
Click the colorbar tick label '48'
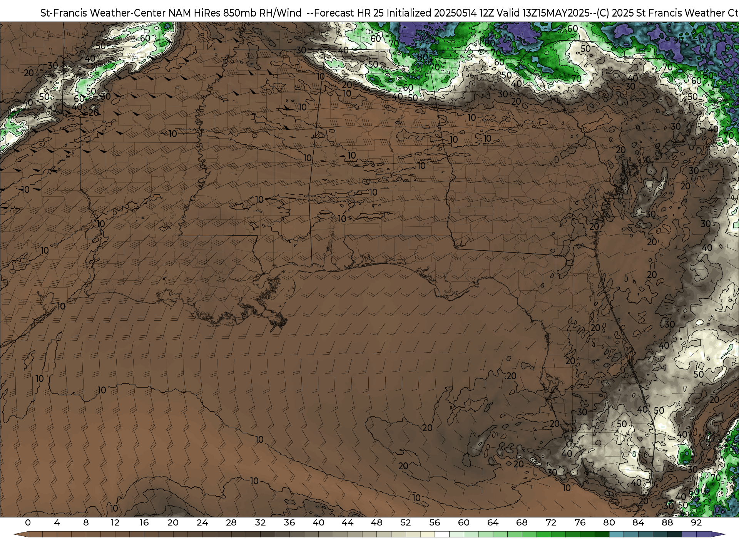click(376, 523)
